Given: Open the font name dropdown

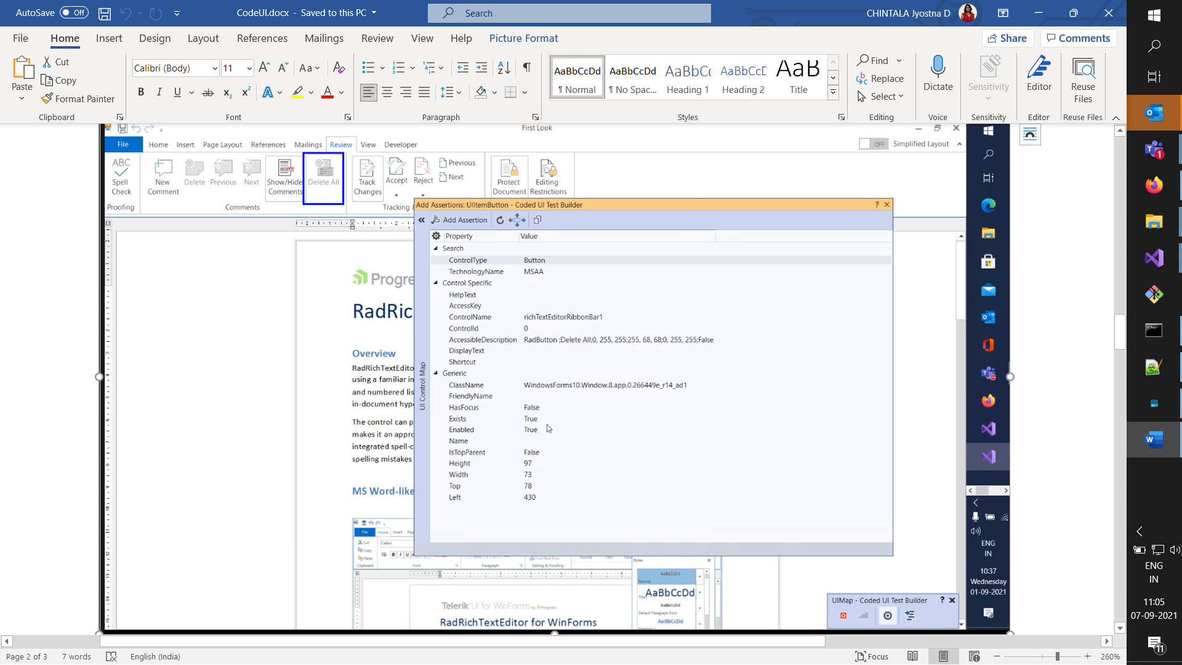Looking at the screenshot, I should [215, 68].
